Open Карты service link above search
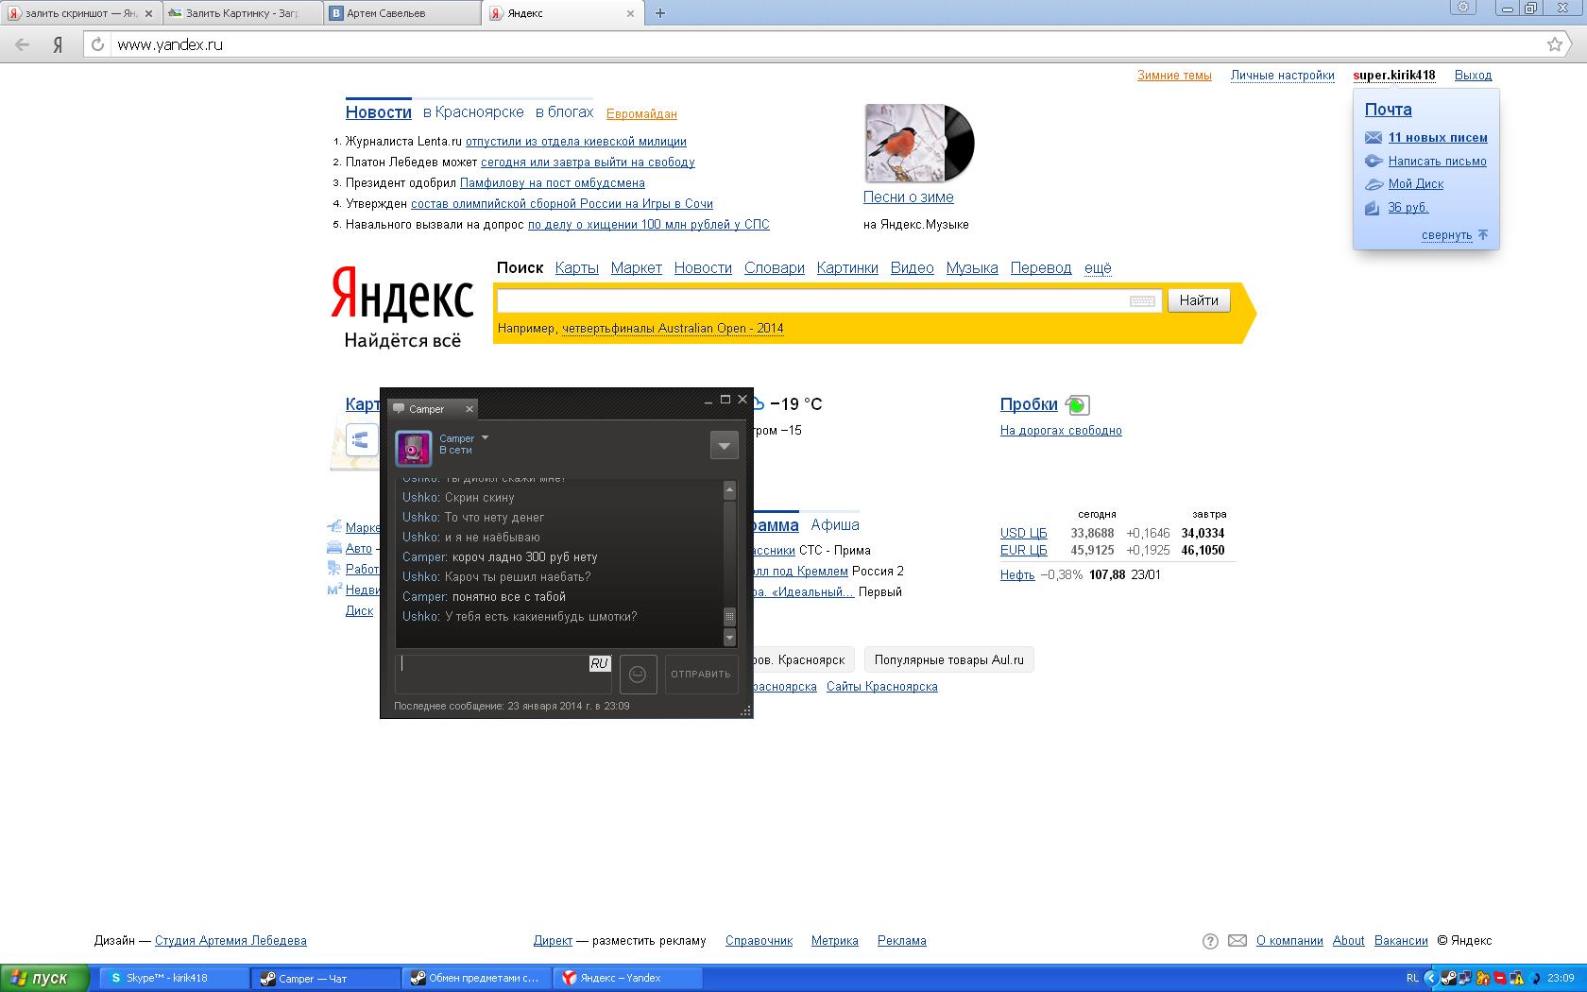 [x=577, y=268]
